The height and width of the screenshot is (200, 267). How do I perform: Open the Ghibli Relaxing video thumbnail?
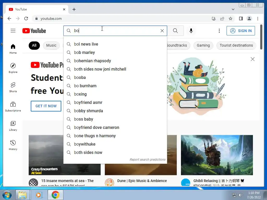pos(217,155)
